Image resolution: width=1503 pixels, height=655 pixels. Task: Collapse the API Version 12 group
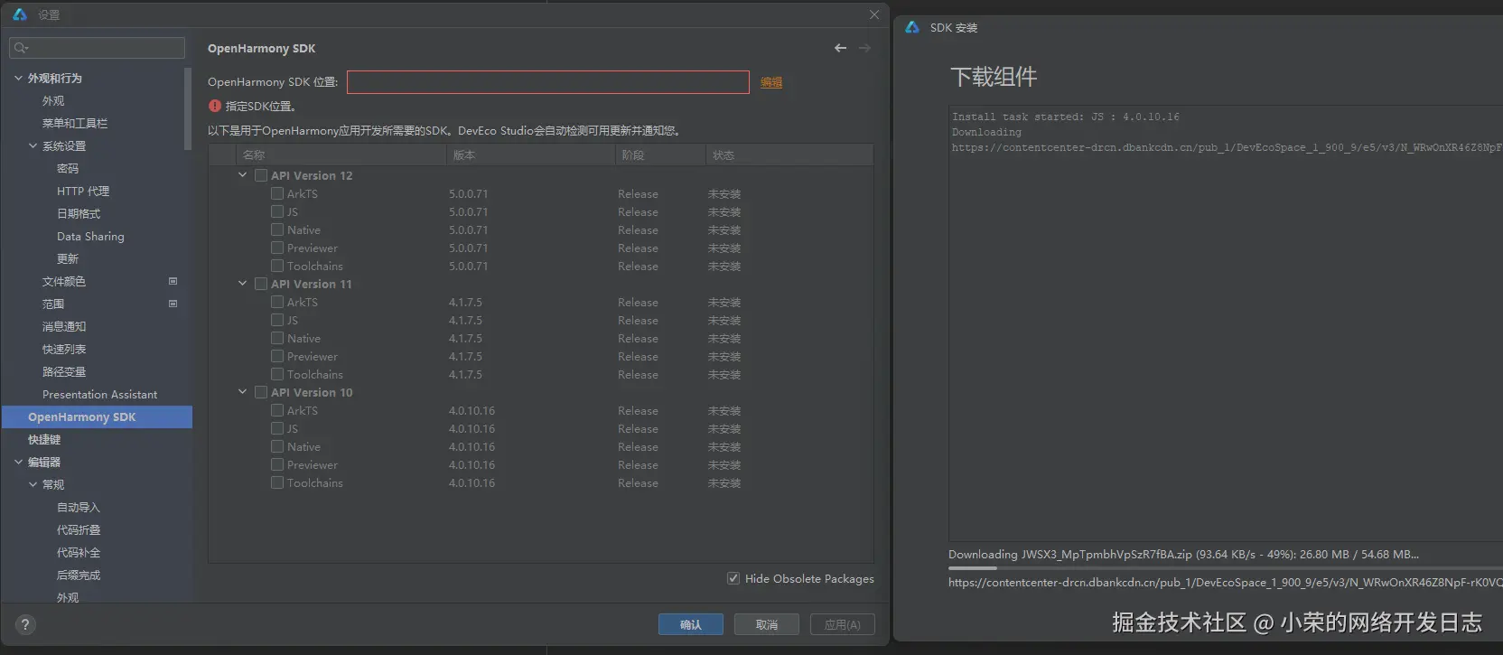(242, 175)
